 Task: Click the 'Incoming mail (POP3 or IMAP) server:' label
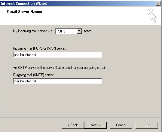(39, 48)
